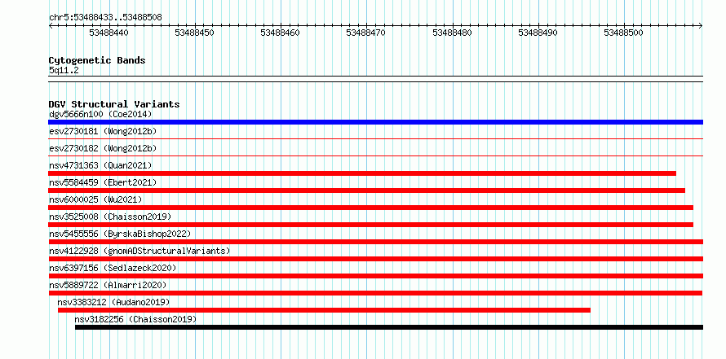Click ruler position 53488440

(x=108, y=33)
